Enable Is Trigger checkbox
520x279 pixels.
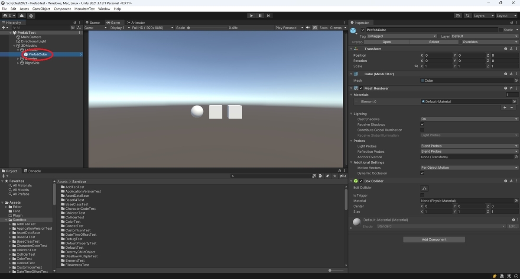422,196
